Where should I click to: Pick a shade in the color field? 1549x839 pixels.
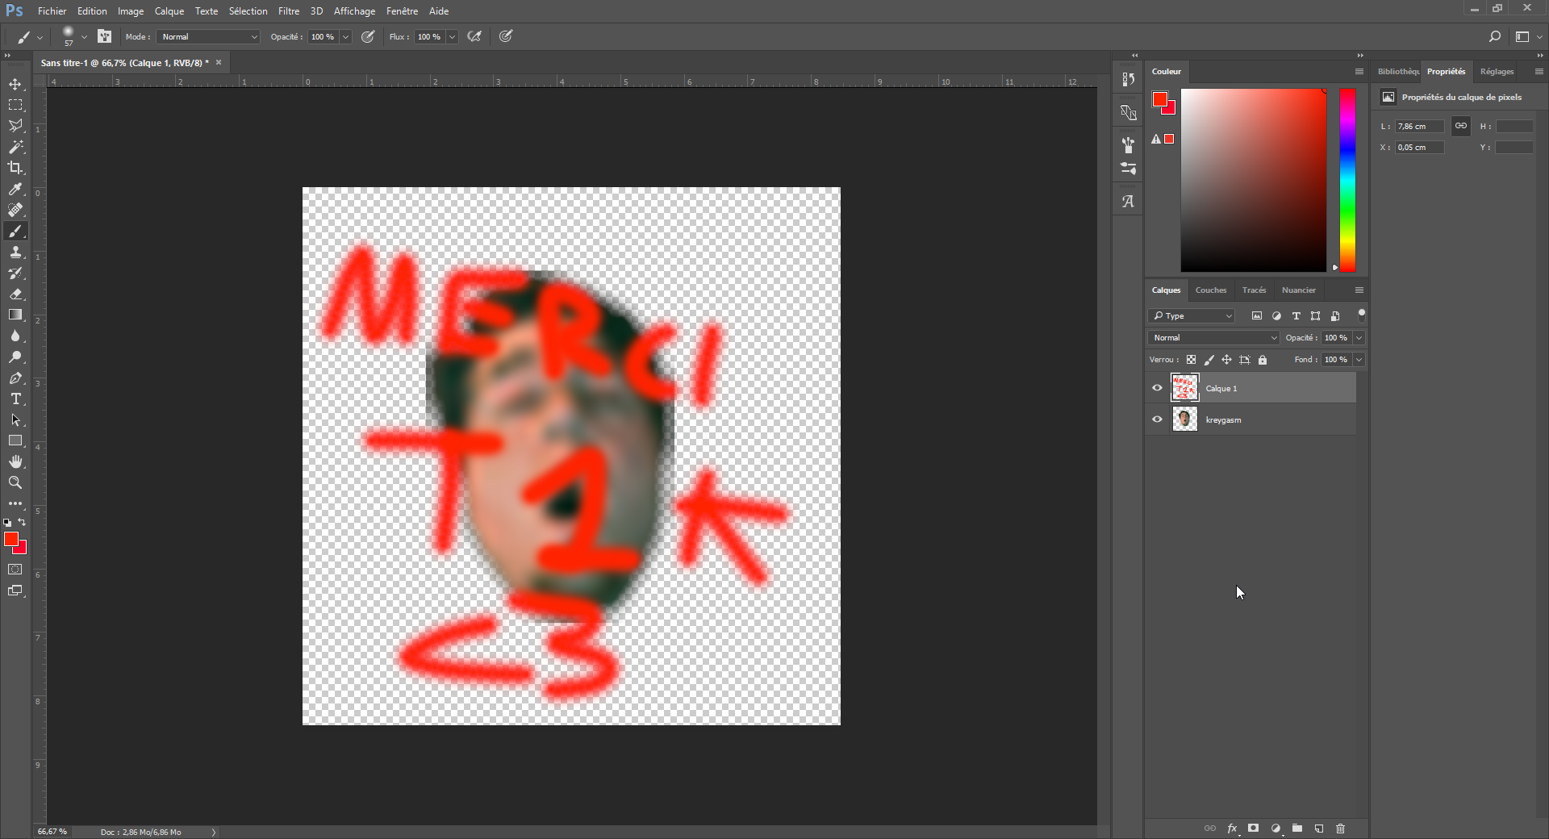[x=1254, y=180]
